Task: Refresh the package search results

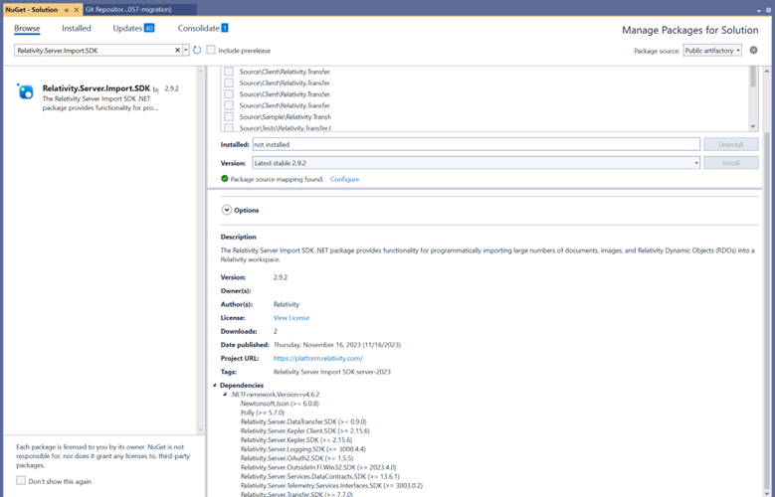Action: [x=197, y=50]
